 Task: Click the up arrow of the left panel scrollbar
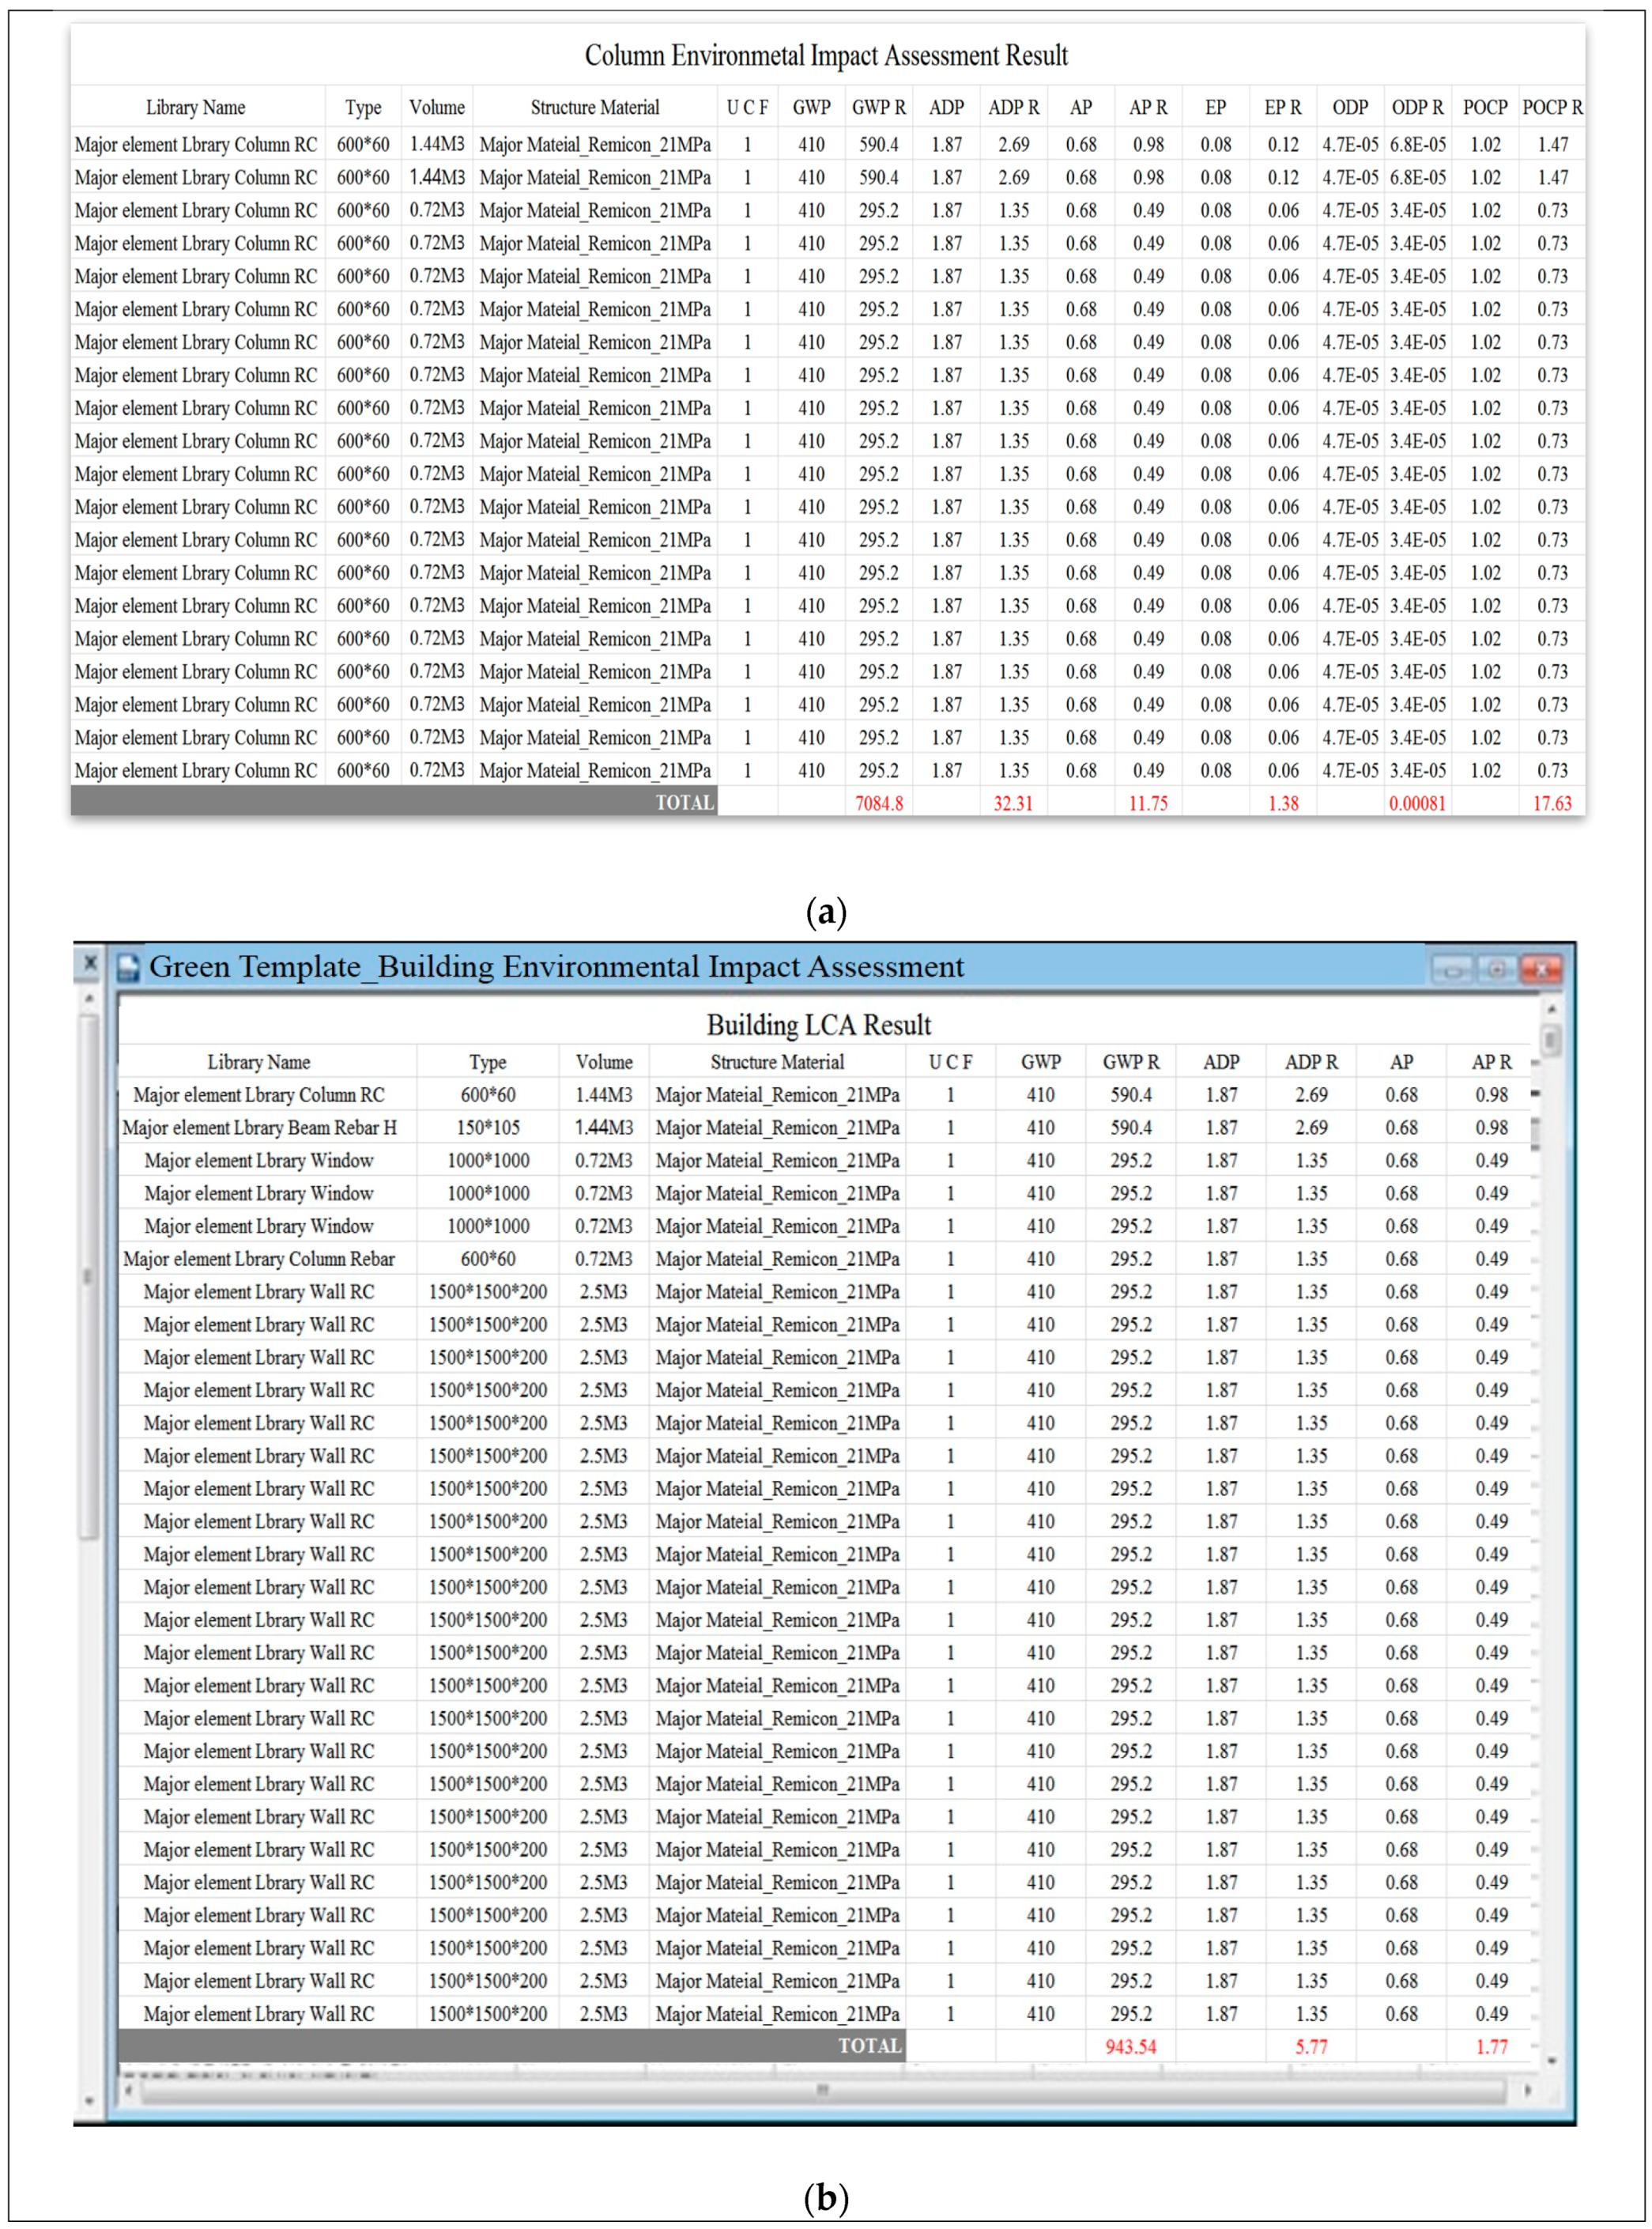(x=89, y=999)
